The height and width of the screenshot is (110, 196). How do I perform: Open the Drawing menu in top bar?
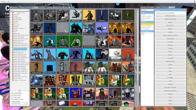[x=3, y=2]
